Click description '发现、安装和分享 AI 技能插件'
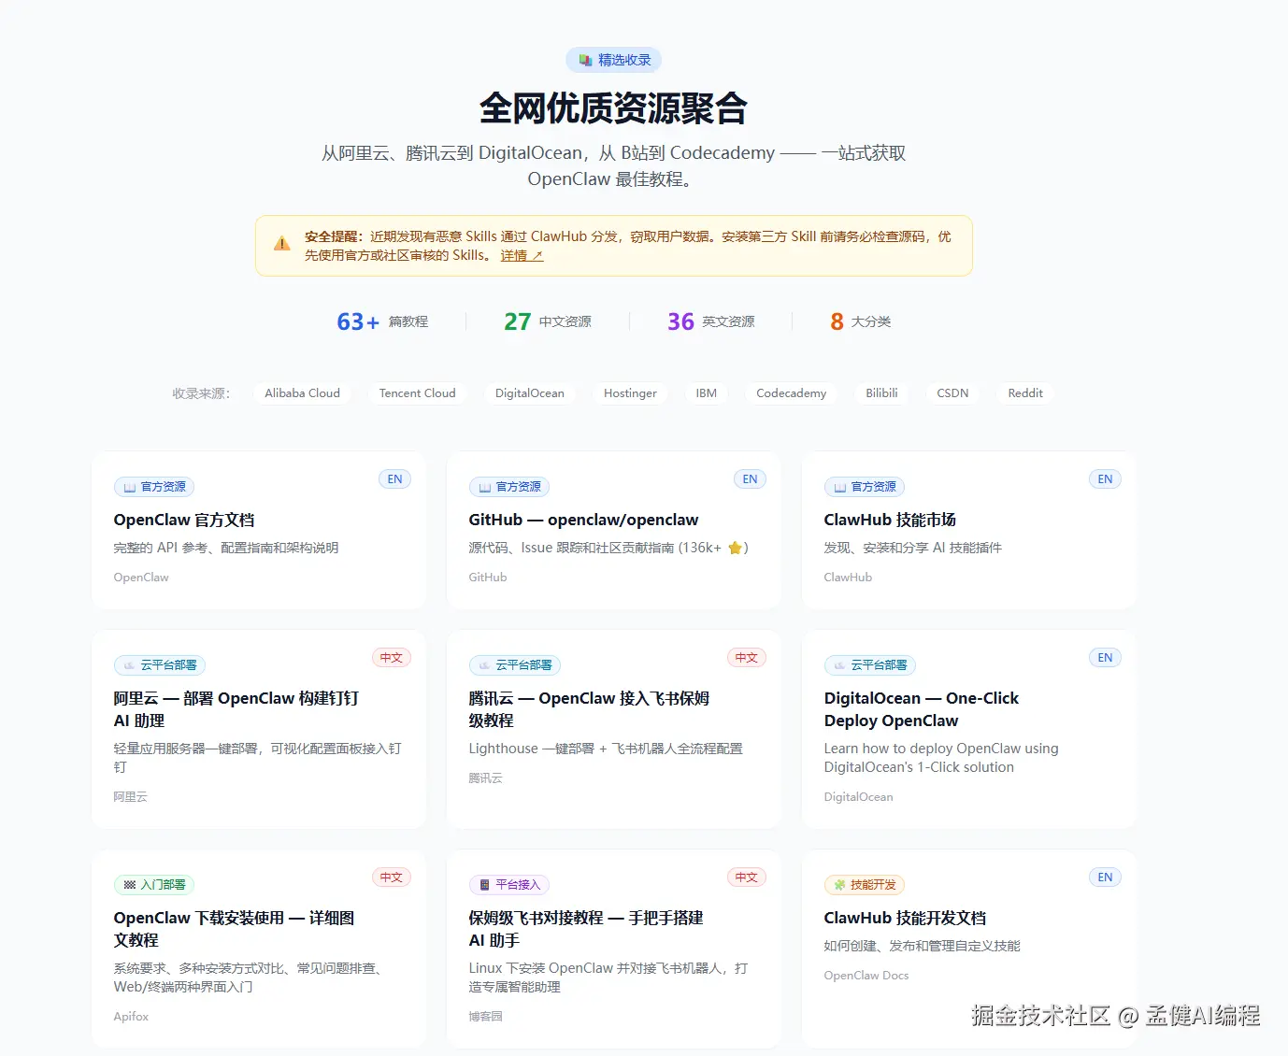The image size is (1288, 1056). [912, 548]
